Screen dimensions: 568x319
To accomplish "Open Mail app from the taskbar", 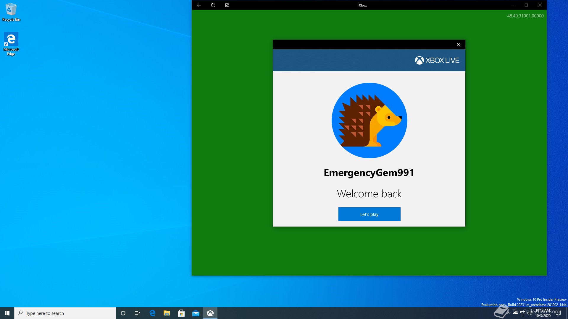I will (x=196, y=313).
